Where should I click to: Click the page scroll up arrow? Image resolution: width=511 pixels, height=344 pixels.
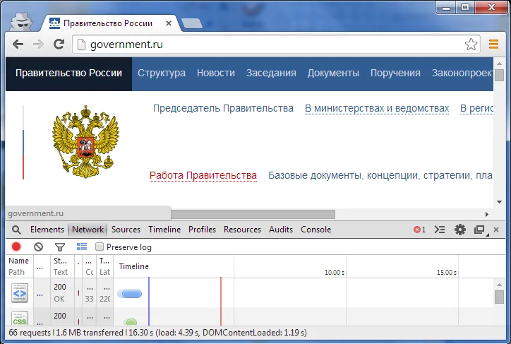coord(499,64)
